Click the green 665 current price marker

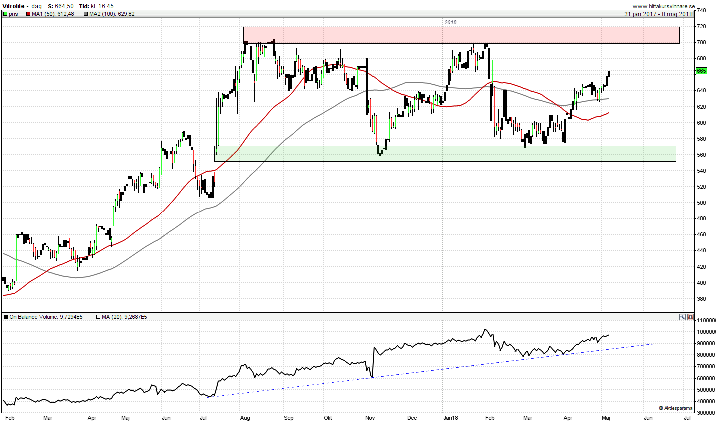[x=701, y=71]
